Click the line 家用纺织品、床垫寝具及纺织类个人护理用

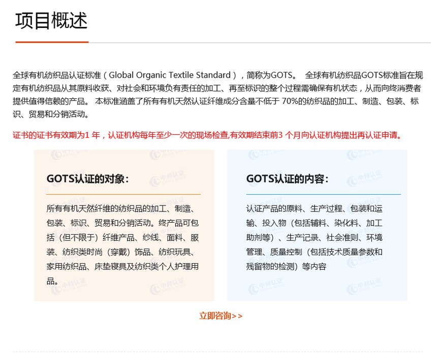click(x=122, y=266)
